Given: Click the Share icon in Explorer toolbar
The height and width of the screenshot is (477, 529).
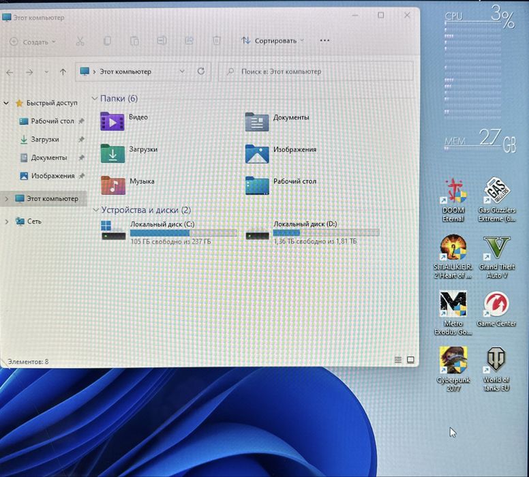Looking at the screenshot, I should 190,41.
